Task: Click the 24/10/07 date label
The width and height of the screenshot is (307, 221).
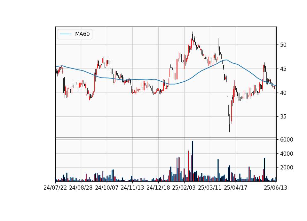Action: coord(107,188)
